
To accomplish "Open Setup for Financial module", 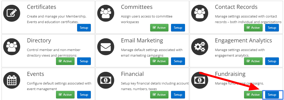I will [178, 95].
